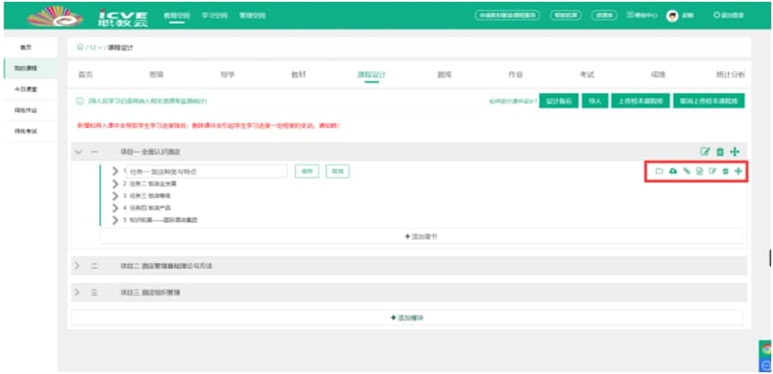773x374 pixels.
Task: Expand chapter 2 任务二 with its arrow
Action: tap(115, 184)
